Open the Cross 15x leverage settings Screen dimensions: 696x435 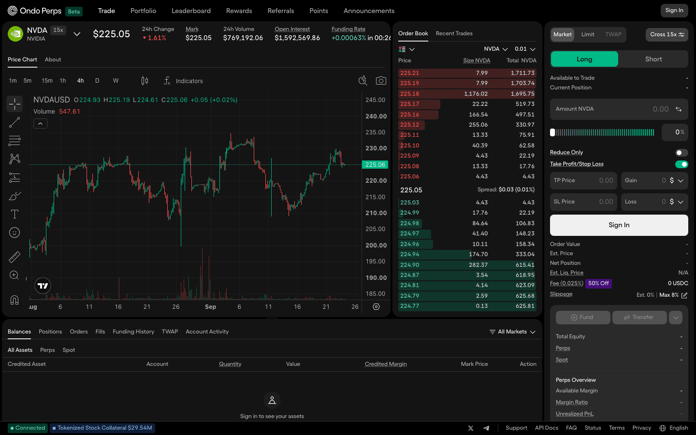point(667,34)
